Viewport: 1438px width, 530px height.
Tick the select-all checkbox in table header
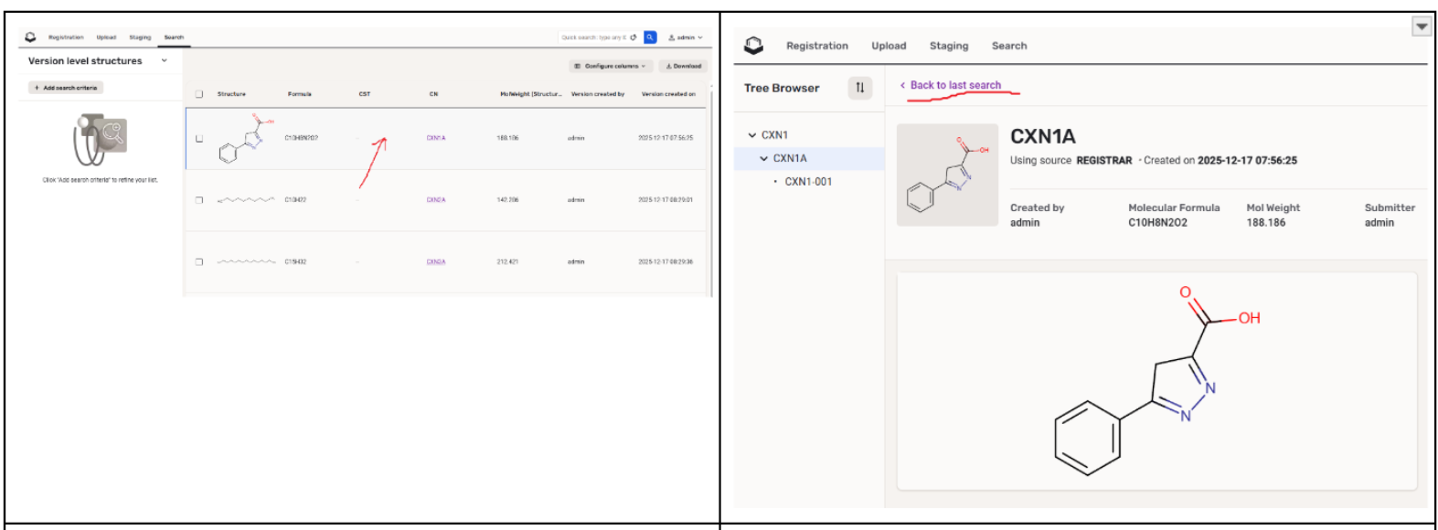(199, 94)
